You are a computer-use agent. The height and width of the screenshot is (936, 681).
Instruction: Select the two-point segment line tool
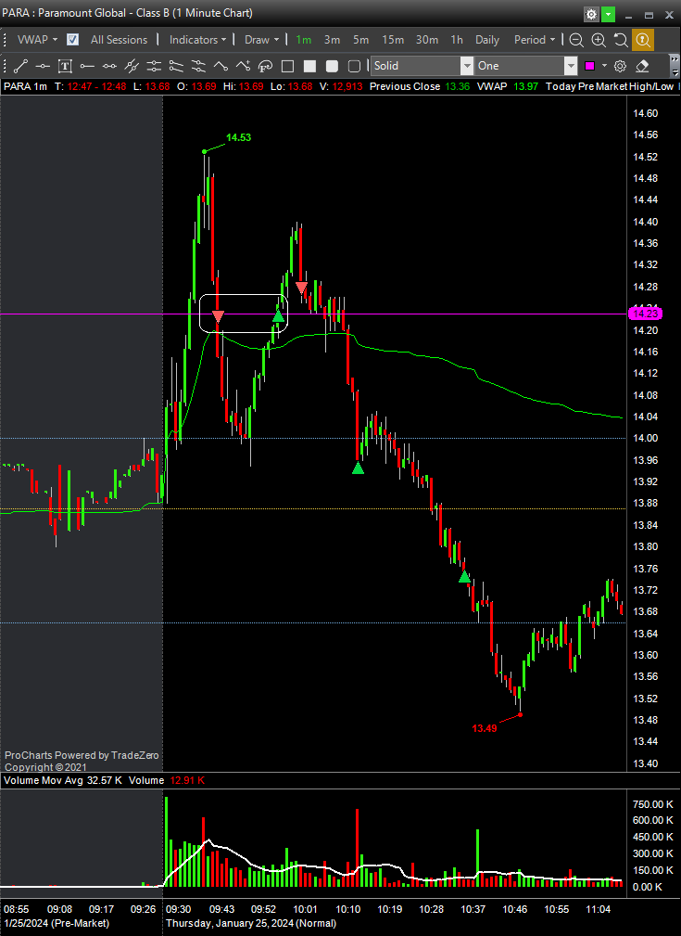pos(109,66)
